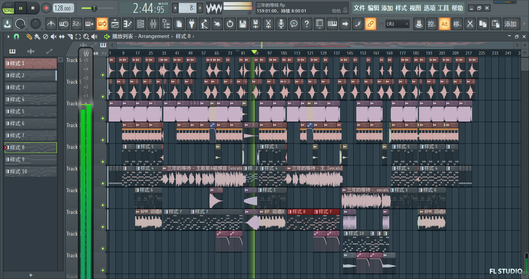Toggle mute dot for Track 9
The image size is (529, 279).
coord(103,184)
